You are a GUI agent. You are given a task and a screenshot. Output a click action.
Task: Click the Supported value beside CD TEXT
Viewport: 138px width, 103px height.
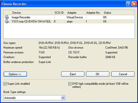coord(111,52)
